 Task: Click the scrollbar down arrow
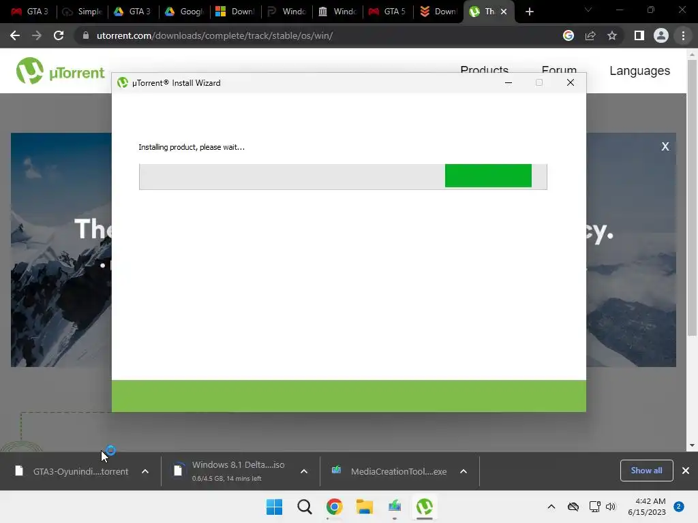[692, 445]
